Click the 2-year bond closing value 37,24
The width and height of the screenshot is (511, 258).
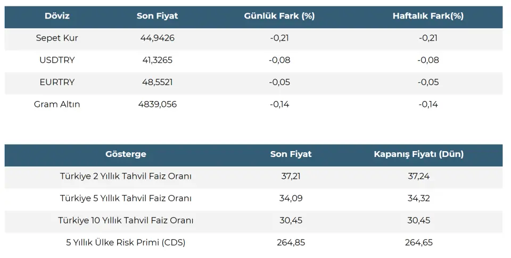pyautogui.click(x=419, y=176)
